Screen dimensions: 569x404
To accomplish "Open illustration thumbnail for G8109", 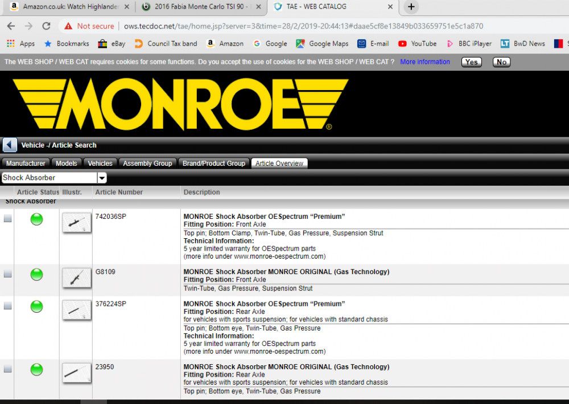I will [77, 278].
